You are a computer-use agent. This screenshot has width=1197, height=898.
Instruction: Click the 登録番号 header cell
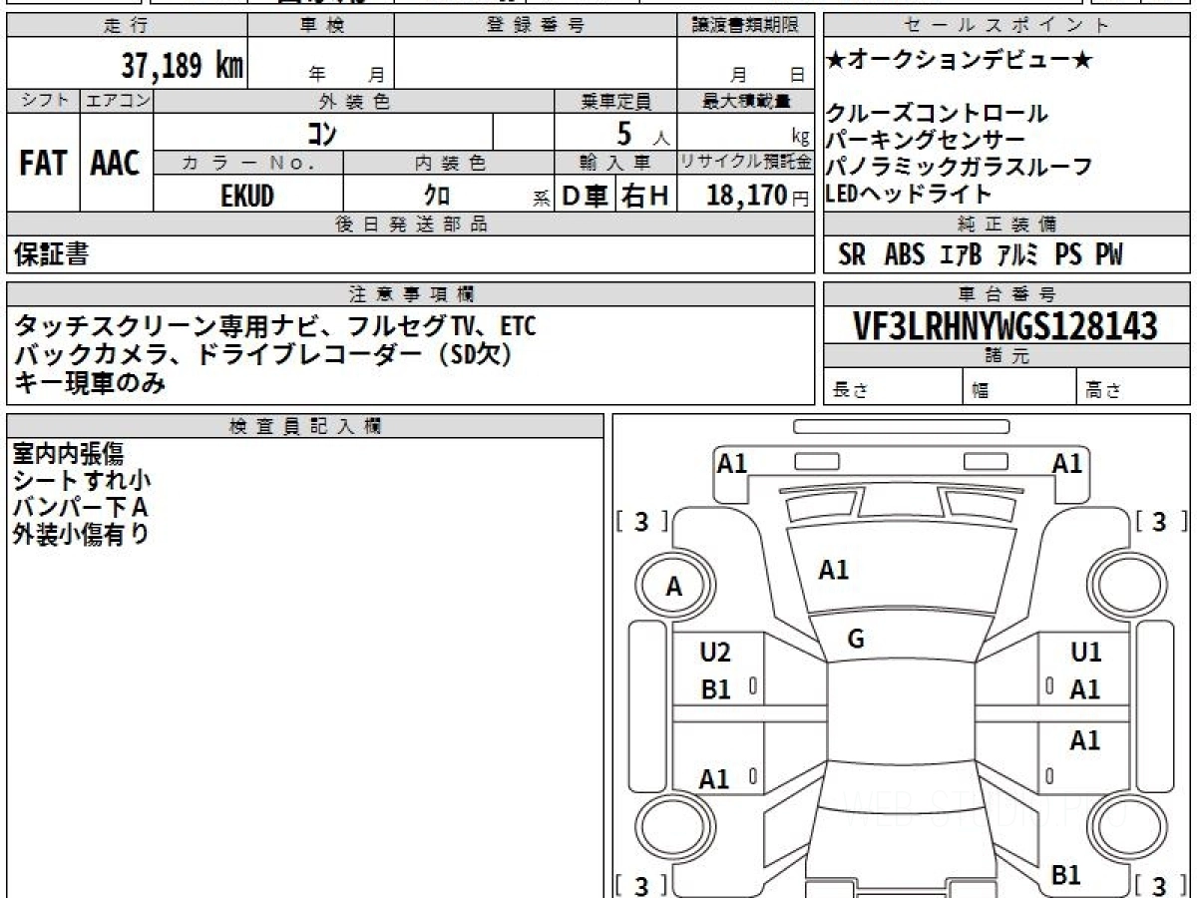point(536,26)
